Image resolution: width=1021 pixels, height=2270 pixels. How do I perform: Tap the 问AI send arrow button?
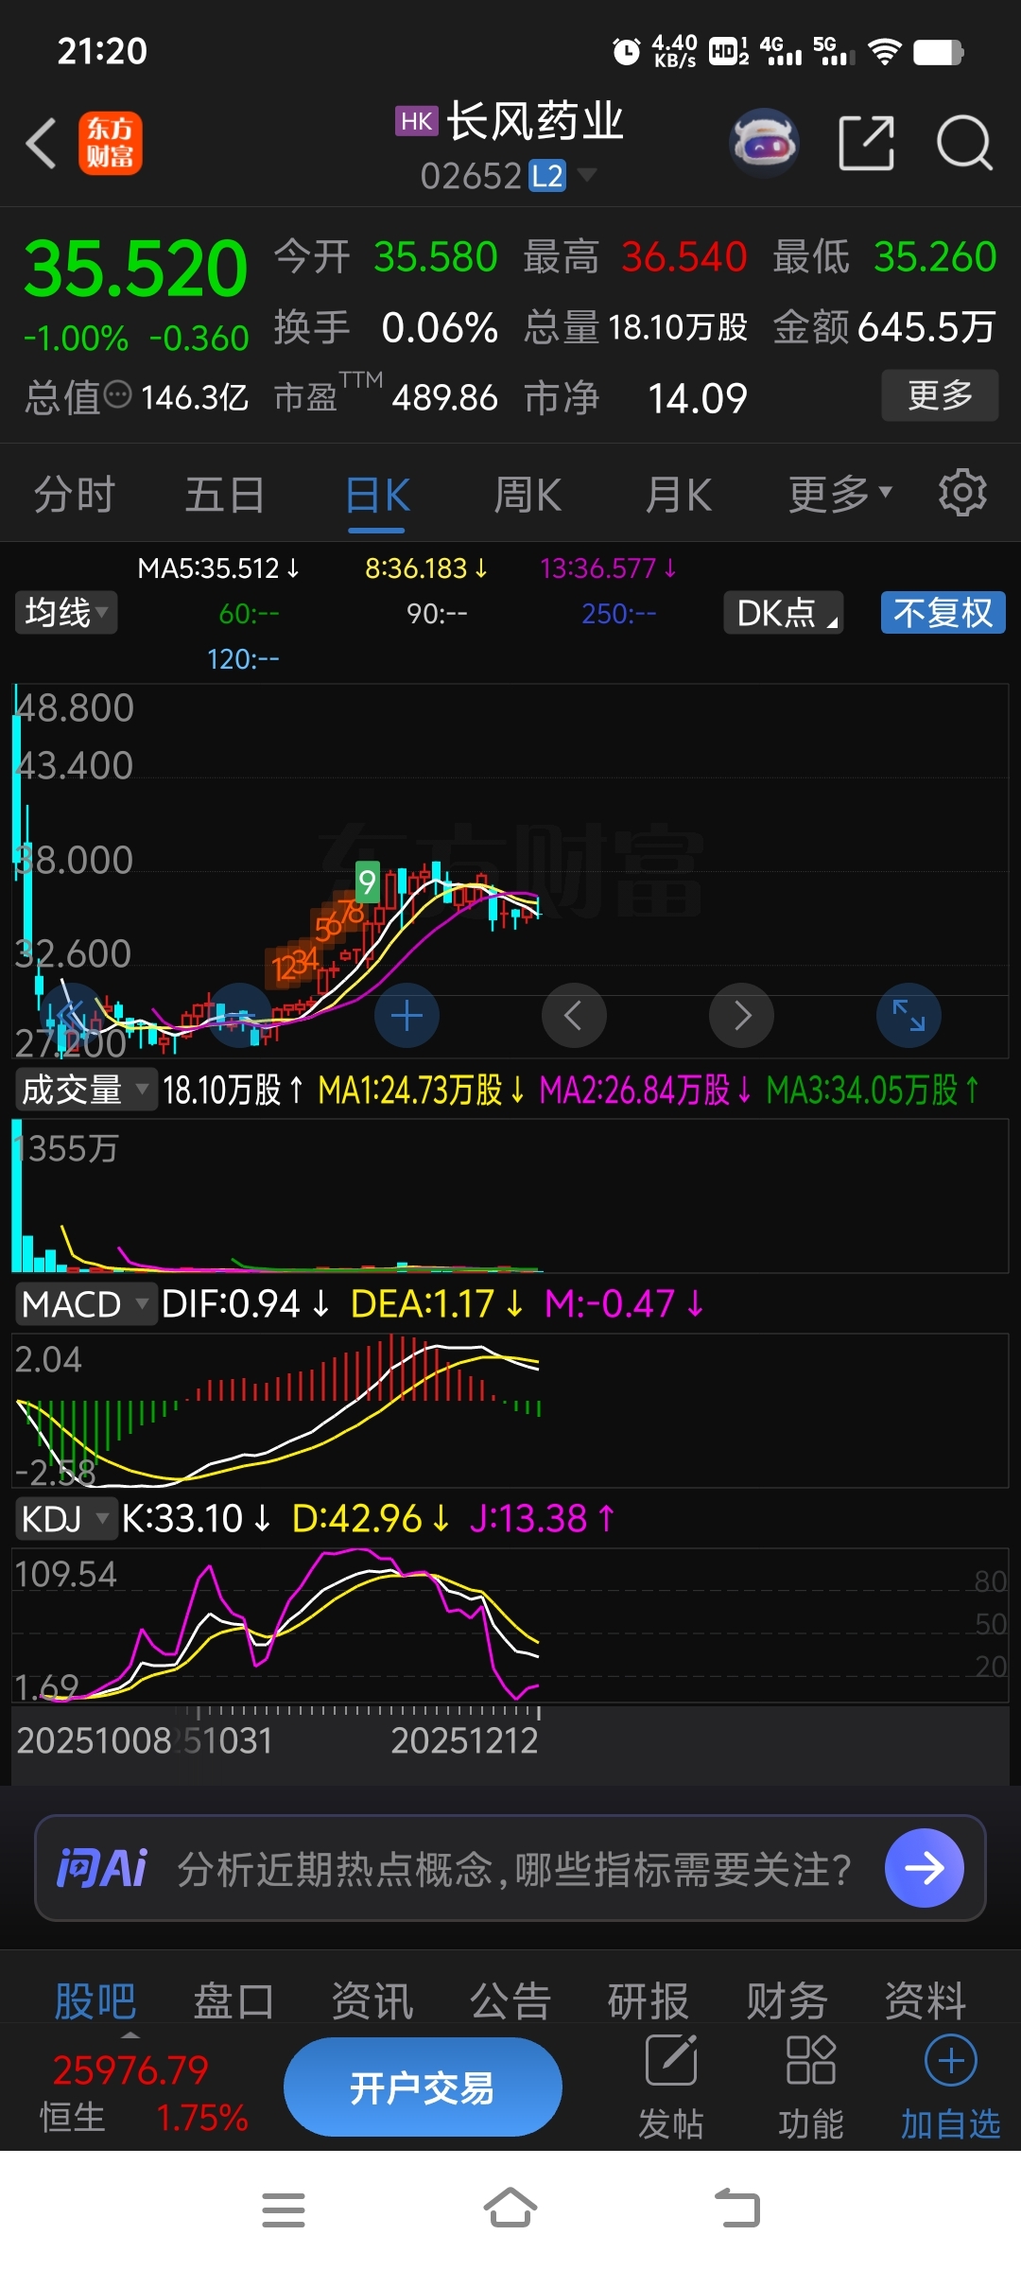[924, 1868]
